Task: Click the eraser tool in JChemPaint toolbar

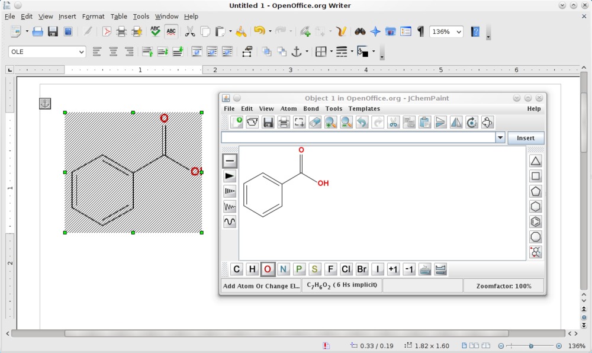Action: (x=315, y=122)
